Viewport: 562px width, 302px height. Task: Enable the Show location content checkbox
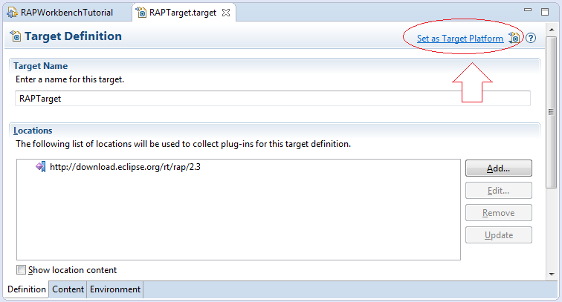coord(21,270)
